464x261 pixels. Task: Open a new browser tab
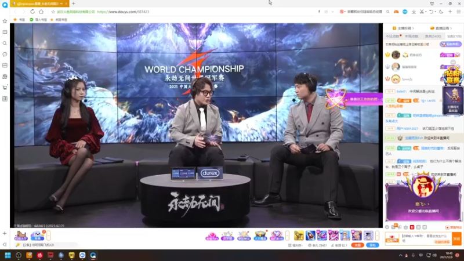click(74, 3)
